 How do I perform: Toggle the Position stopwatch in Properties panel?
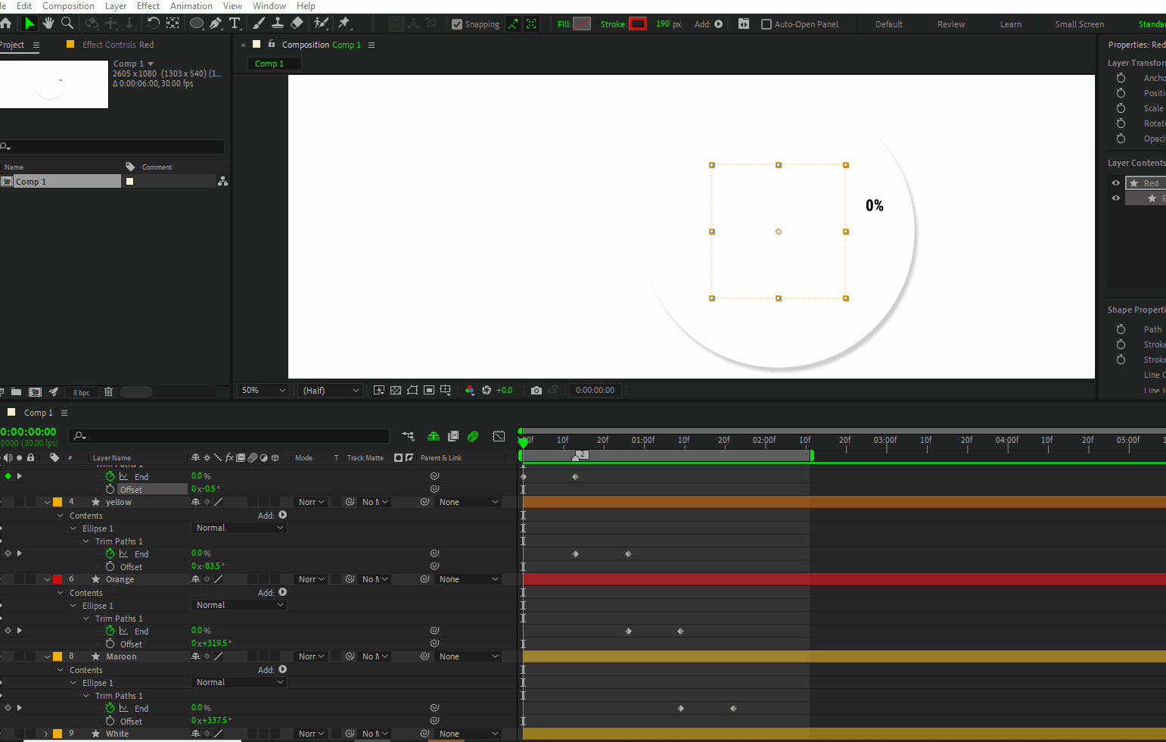1121,93
